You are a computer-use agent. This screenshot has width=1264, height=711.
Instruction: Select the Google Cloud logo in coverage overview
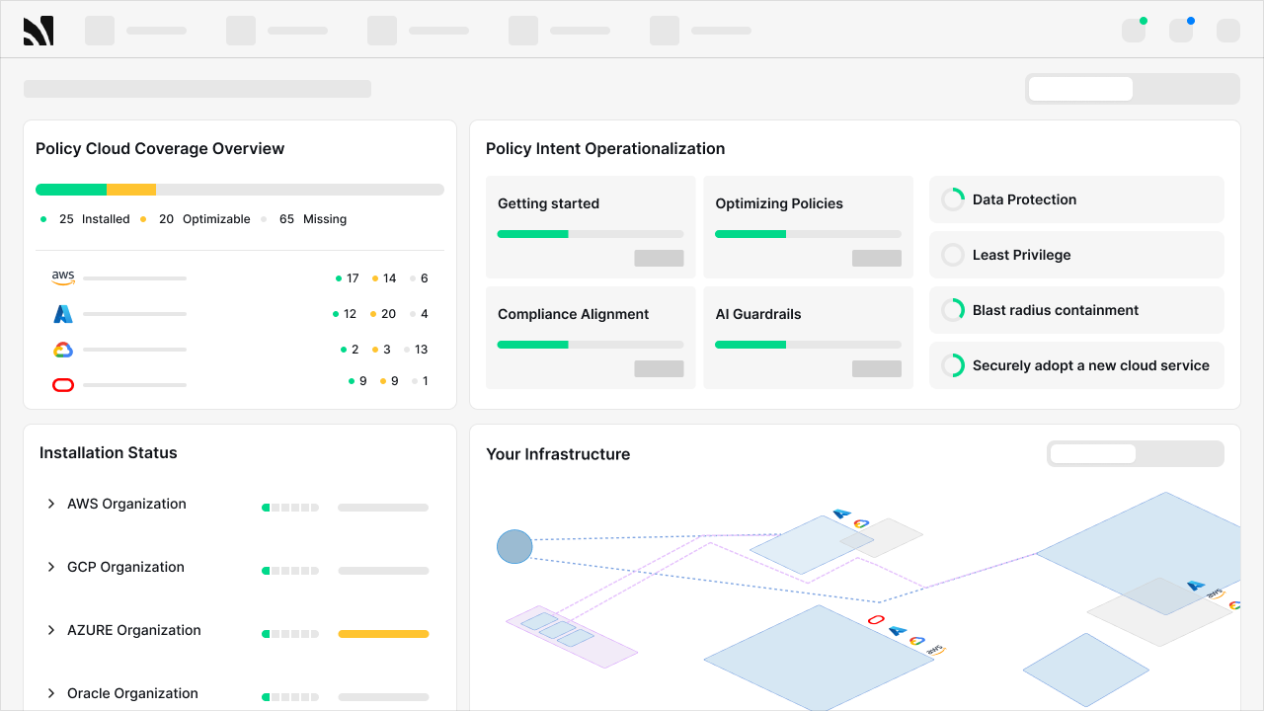tap(63, 350)
